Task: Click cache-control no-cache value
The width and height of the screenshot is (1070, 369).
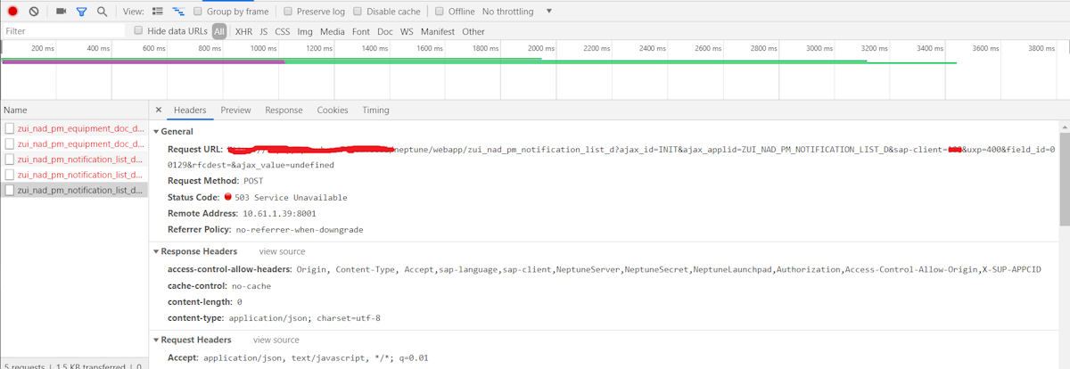Action: [251, 286]
